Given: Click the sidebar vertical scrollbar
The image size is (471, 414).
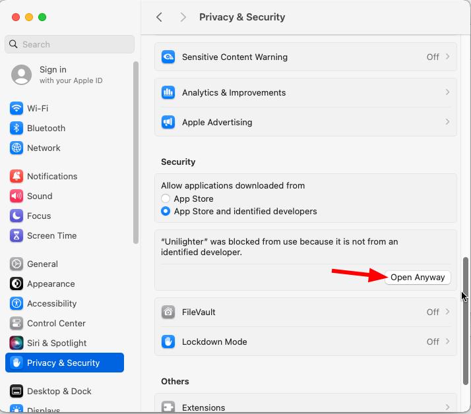Looking at the screenshot, I should (136, 152).
